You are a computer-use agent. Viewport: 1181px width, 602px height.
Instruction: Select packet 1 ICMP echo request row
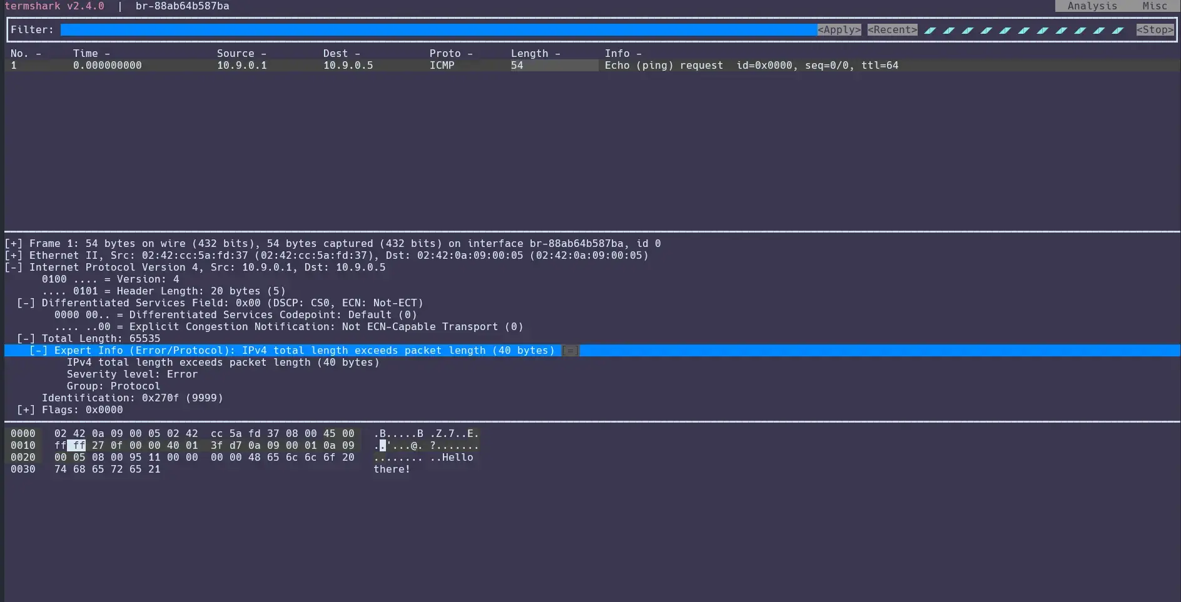(x=592, y=66)
